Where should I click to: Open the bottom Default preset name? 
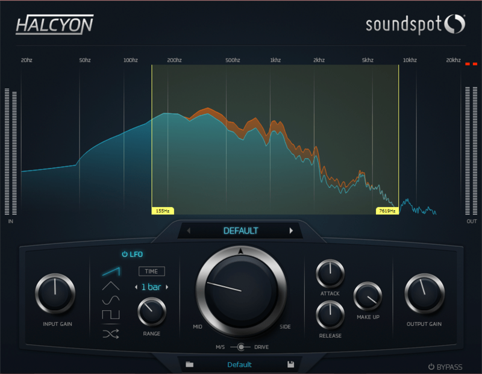[x=239, y=364]
